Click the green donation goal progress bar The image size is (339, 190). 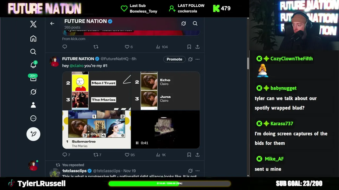coord(169,183)
